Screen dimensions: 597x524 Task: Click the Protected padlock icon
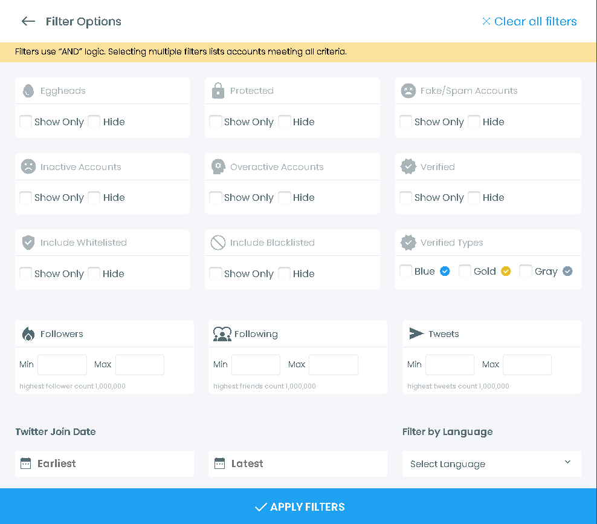218,90
